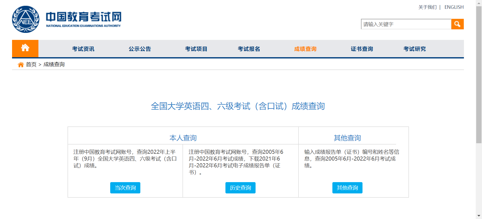Image resolution: width=482 pixels, height=219 pixels.
Task: Open the 公示公告 menu item
Action: [140, 49]
